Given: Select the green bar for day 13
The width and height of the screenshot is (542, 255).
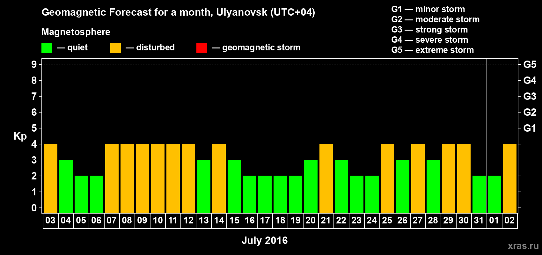Looking at the screenshot, I should pos(204,186).
